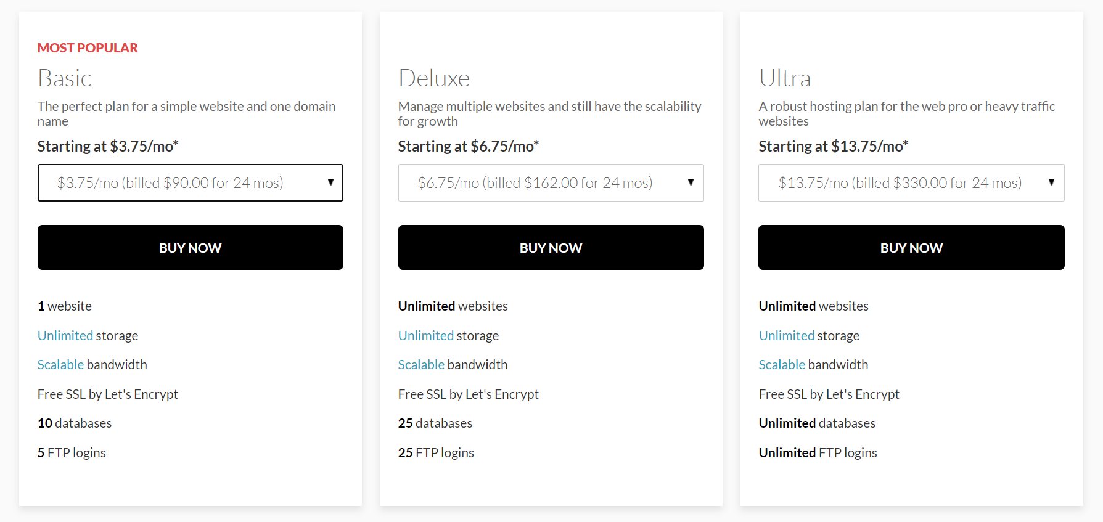
Task: Click the Unlimited storage link under Deluxe
Action: pos(426,335)
